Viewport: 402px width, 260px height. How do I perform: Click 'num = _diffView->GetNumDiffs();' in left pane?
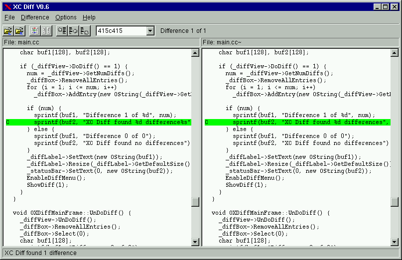[x=81, y=73]
